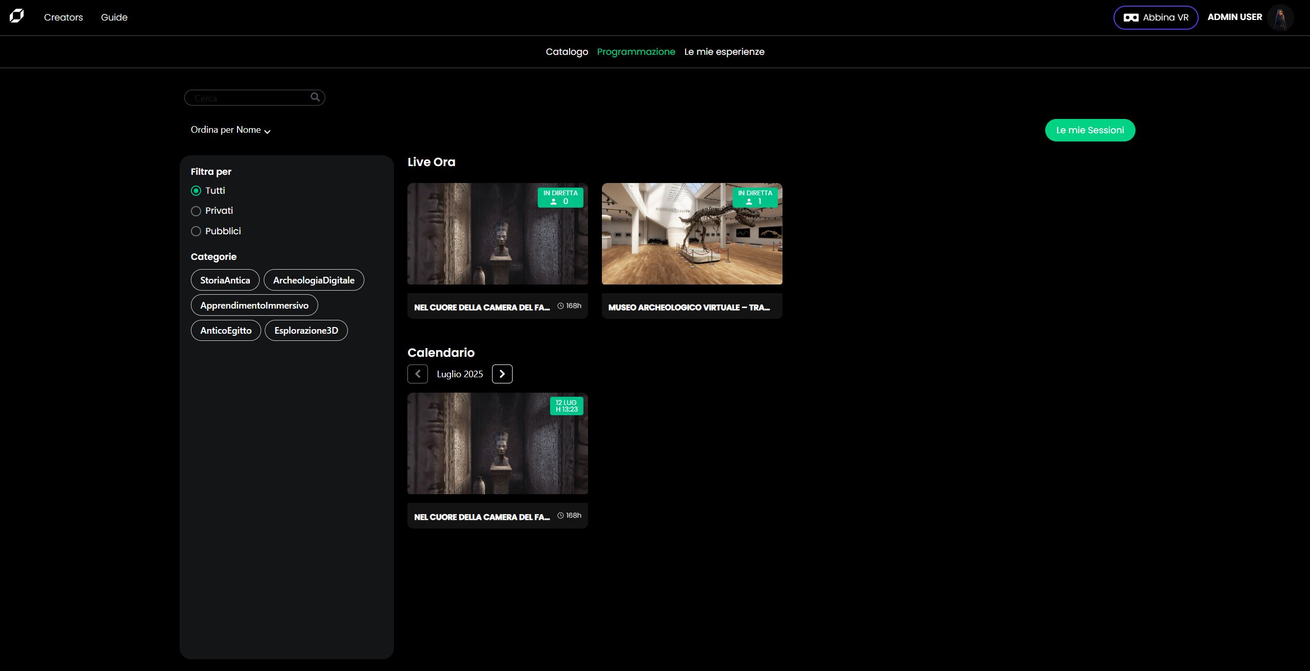Select the Privati filter option
1310x671 pixels.
[x=195, y=211]
